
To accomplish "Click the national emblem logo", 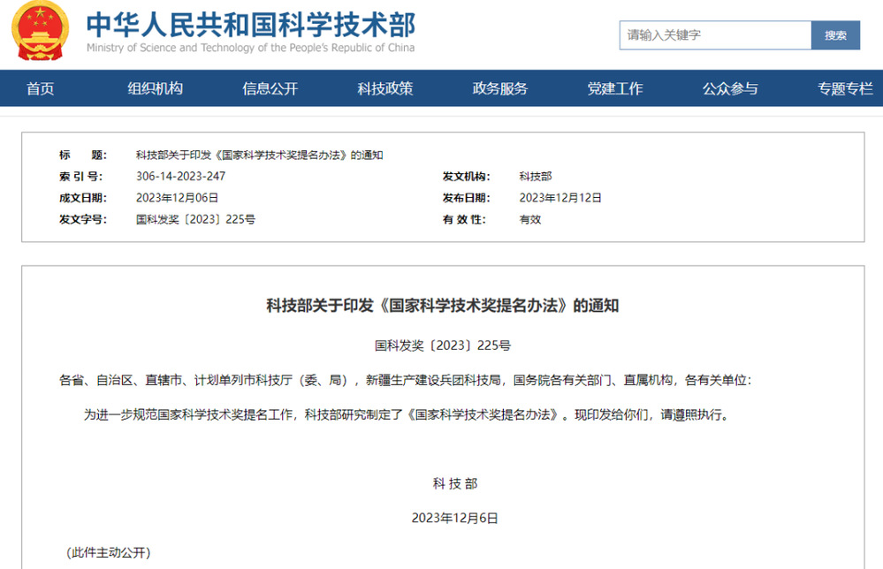I will 41,30.
